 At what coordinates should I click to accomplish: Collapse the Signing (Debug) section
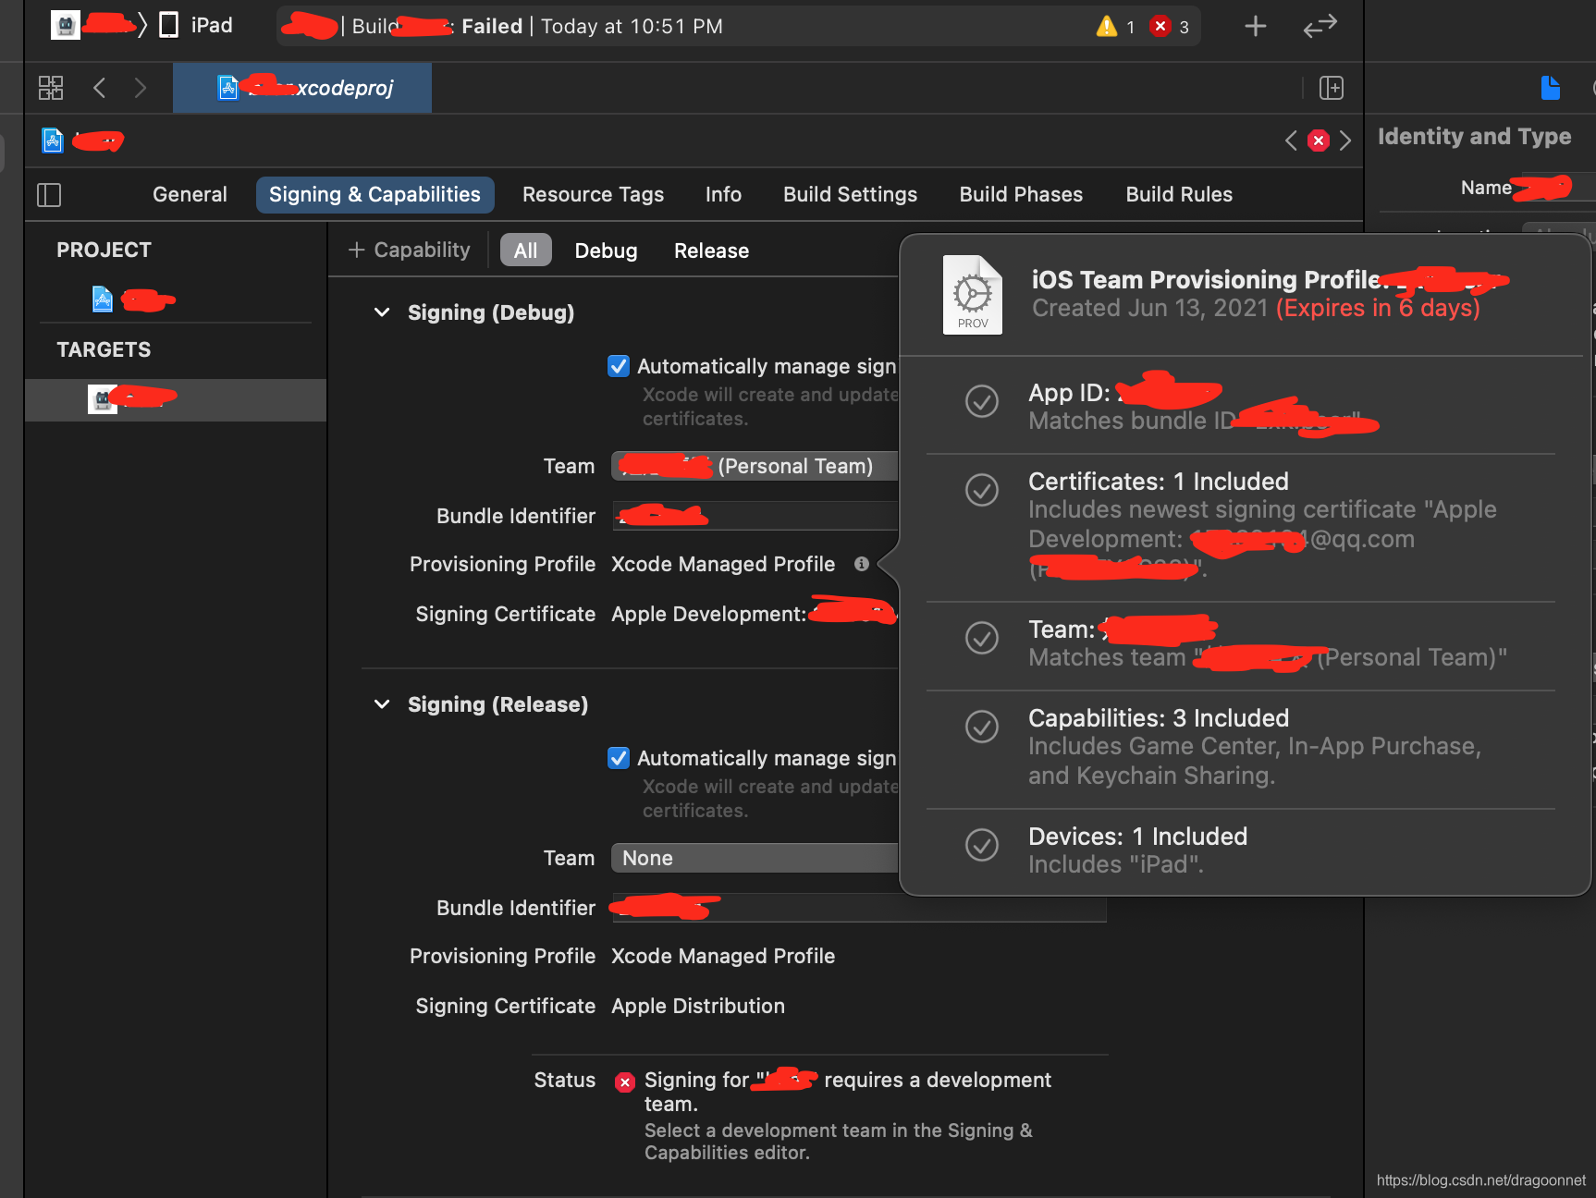pos(382,312)
